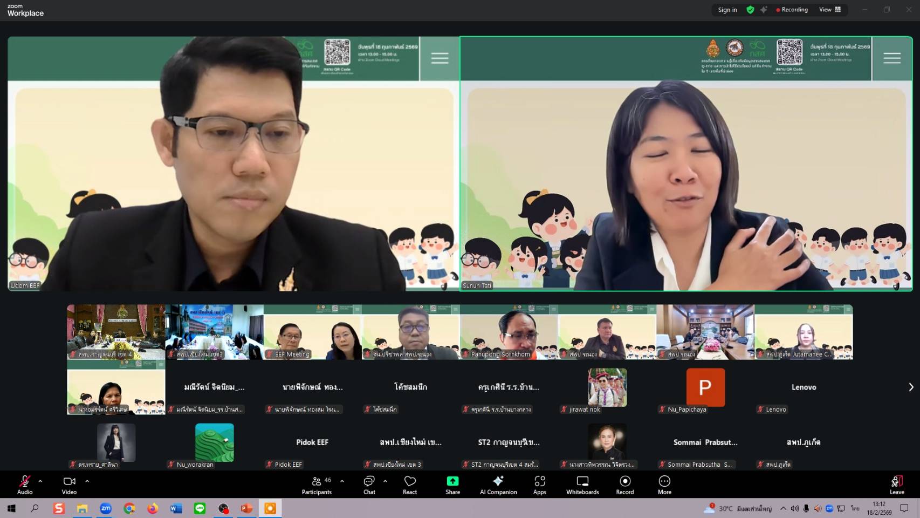Screen dimensions: 920x518
Task: Open the Participants panel
Action: [317, 485]
